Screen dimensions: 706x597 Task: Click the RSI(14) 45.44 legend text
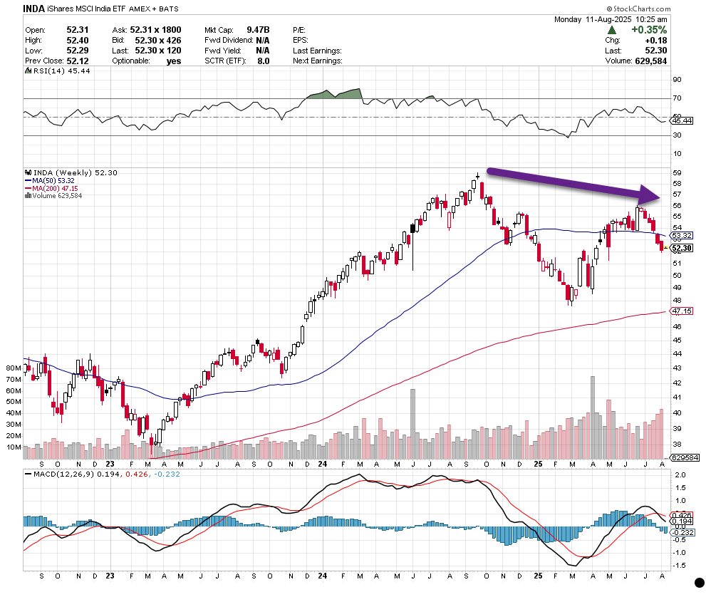[62, 71]
